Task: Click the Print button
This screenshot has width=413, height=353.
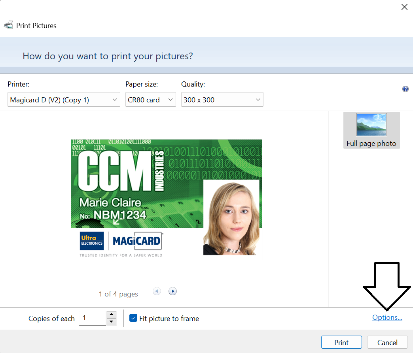Action: coord(341,342)
